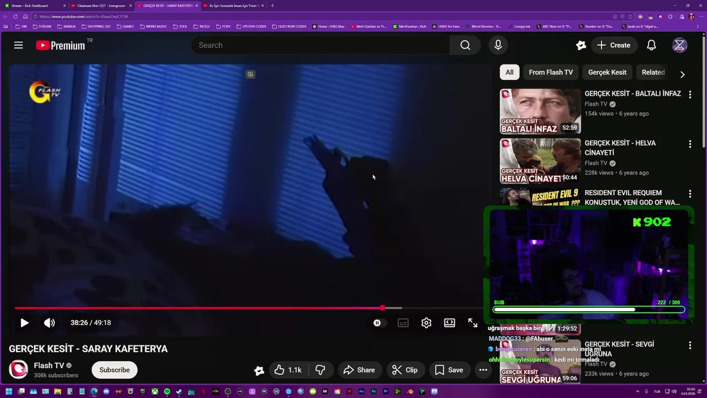Open the account avatar menu
The width and height of the screenshot is (707, 398).
(x=679, y=45)
